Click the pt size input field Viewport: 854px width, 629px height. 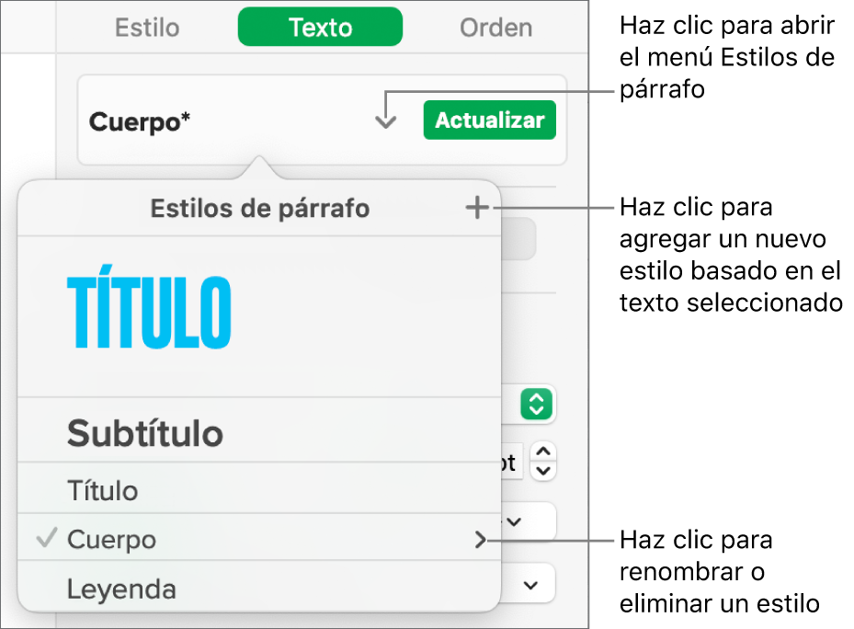coord(511,462)
